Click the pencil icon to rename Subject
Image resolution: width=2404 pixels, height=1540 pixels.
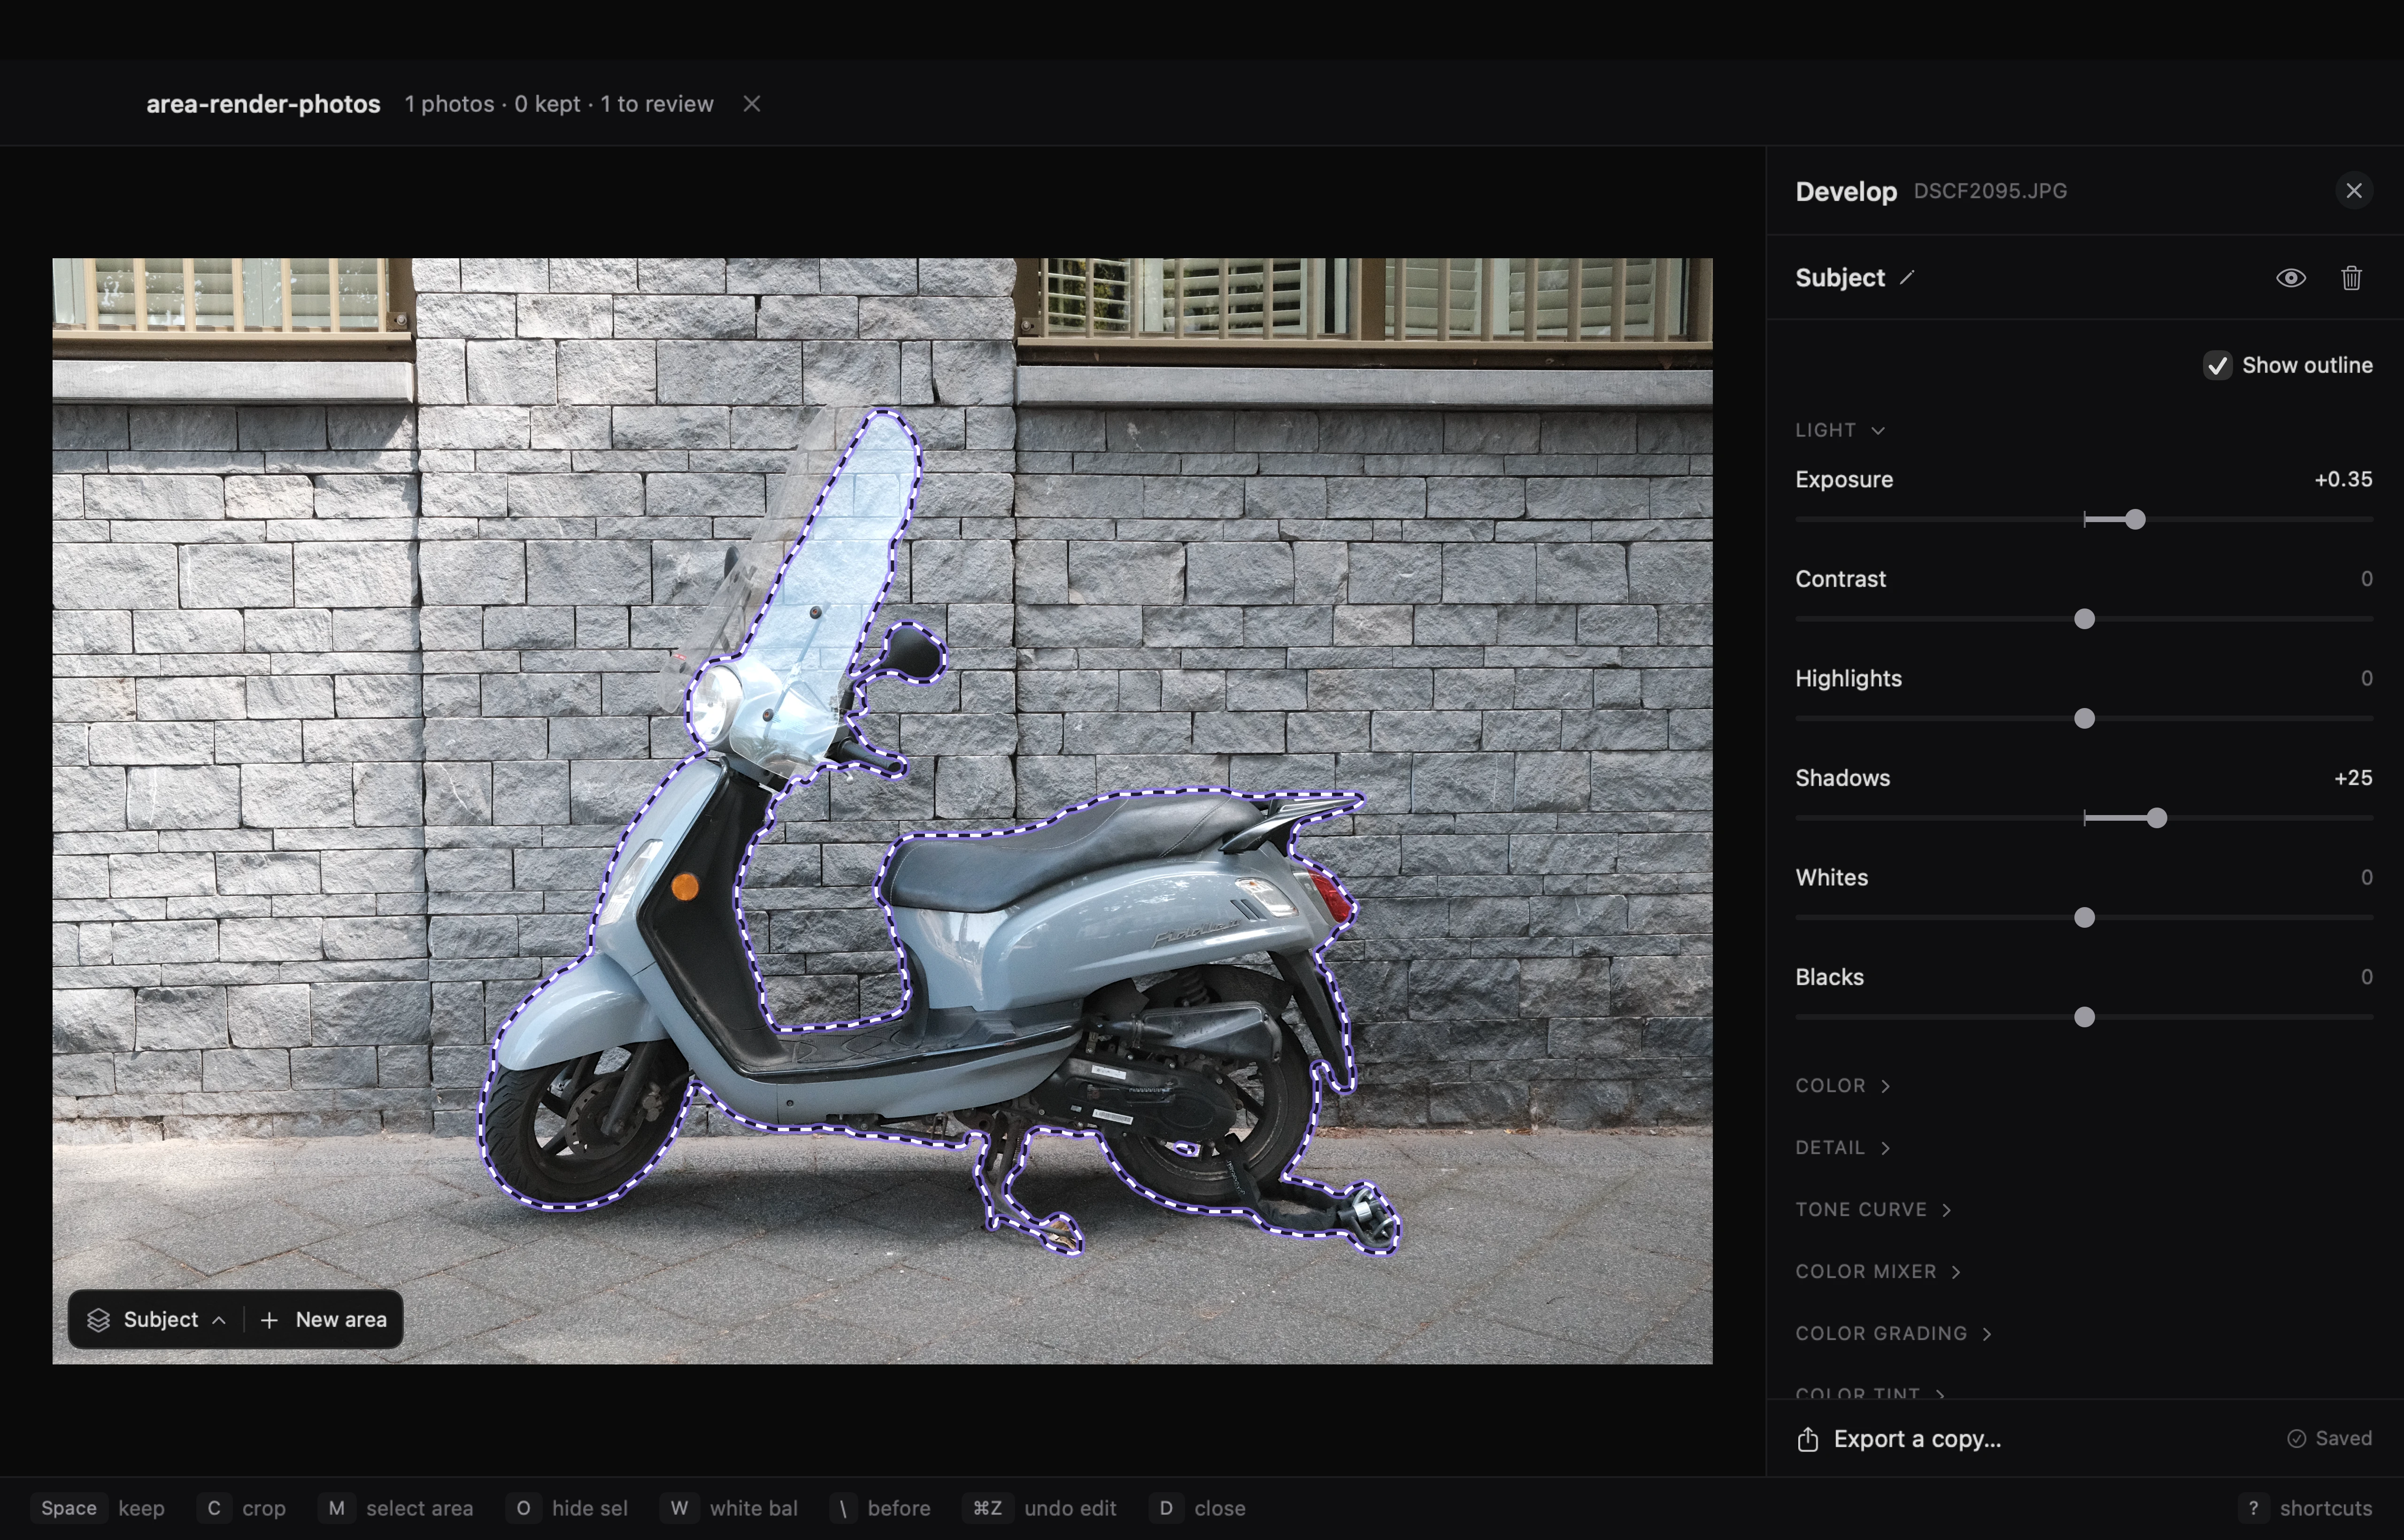click(1907, 278)
